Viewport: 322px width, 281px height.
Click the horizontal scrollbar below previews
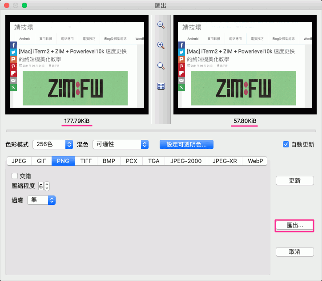[161, 131]
